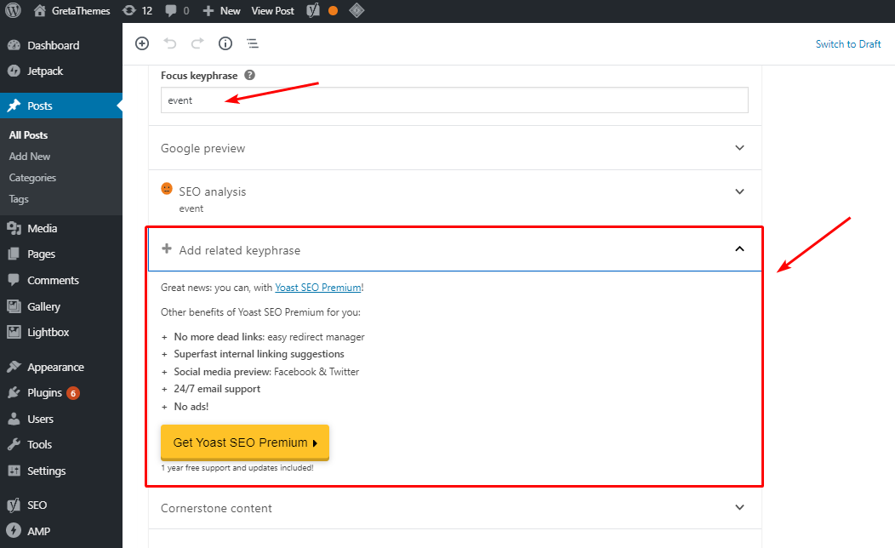Screen dimensions: 895x548
Task: Open the Appearance menu in sidebar
Action: (55, 368)
